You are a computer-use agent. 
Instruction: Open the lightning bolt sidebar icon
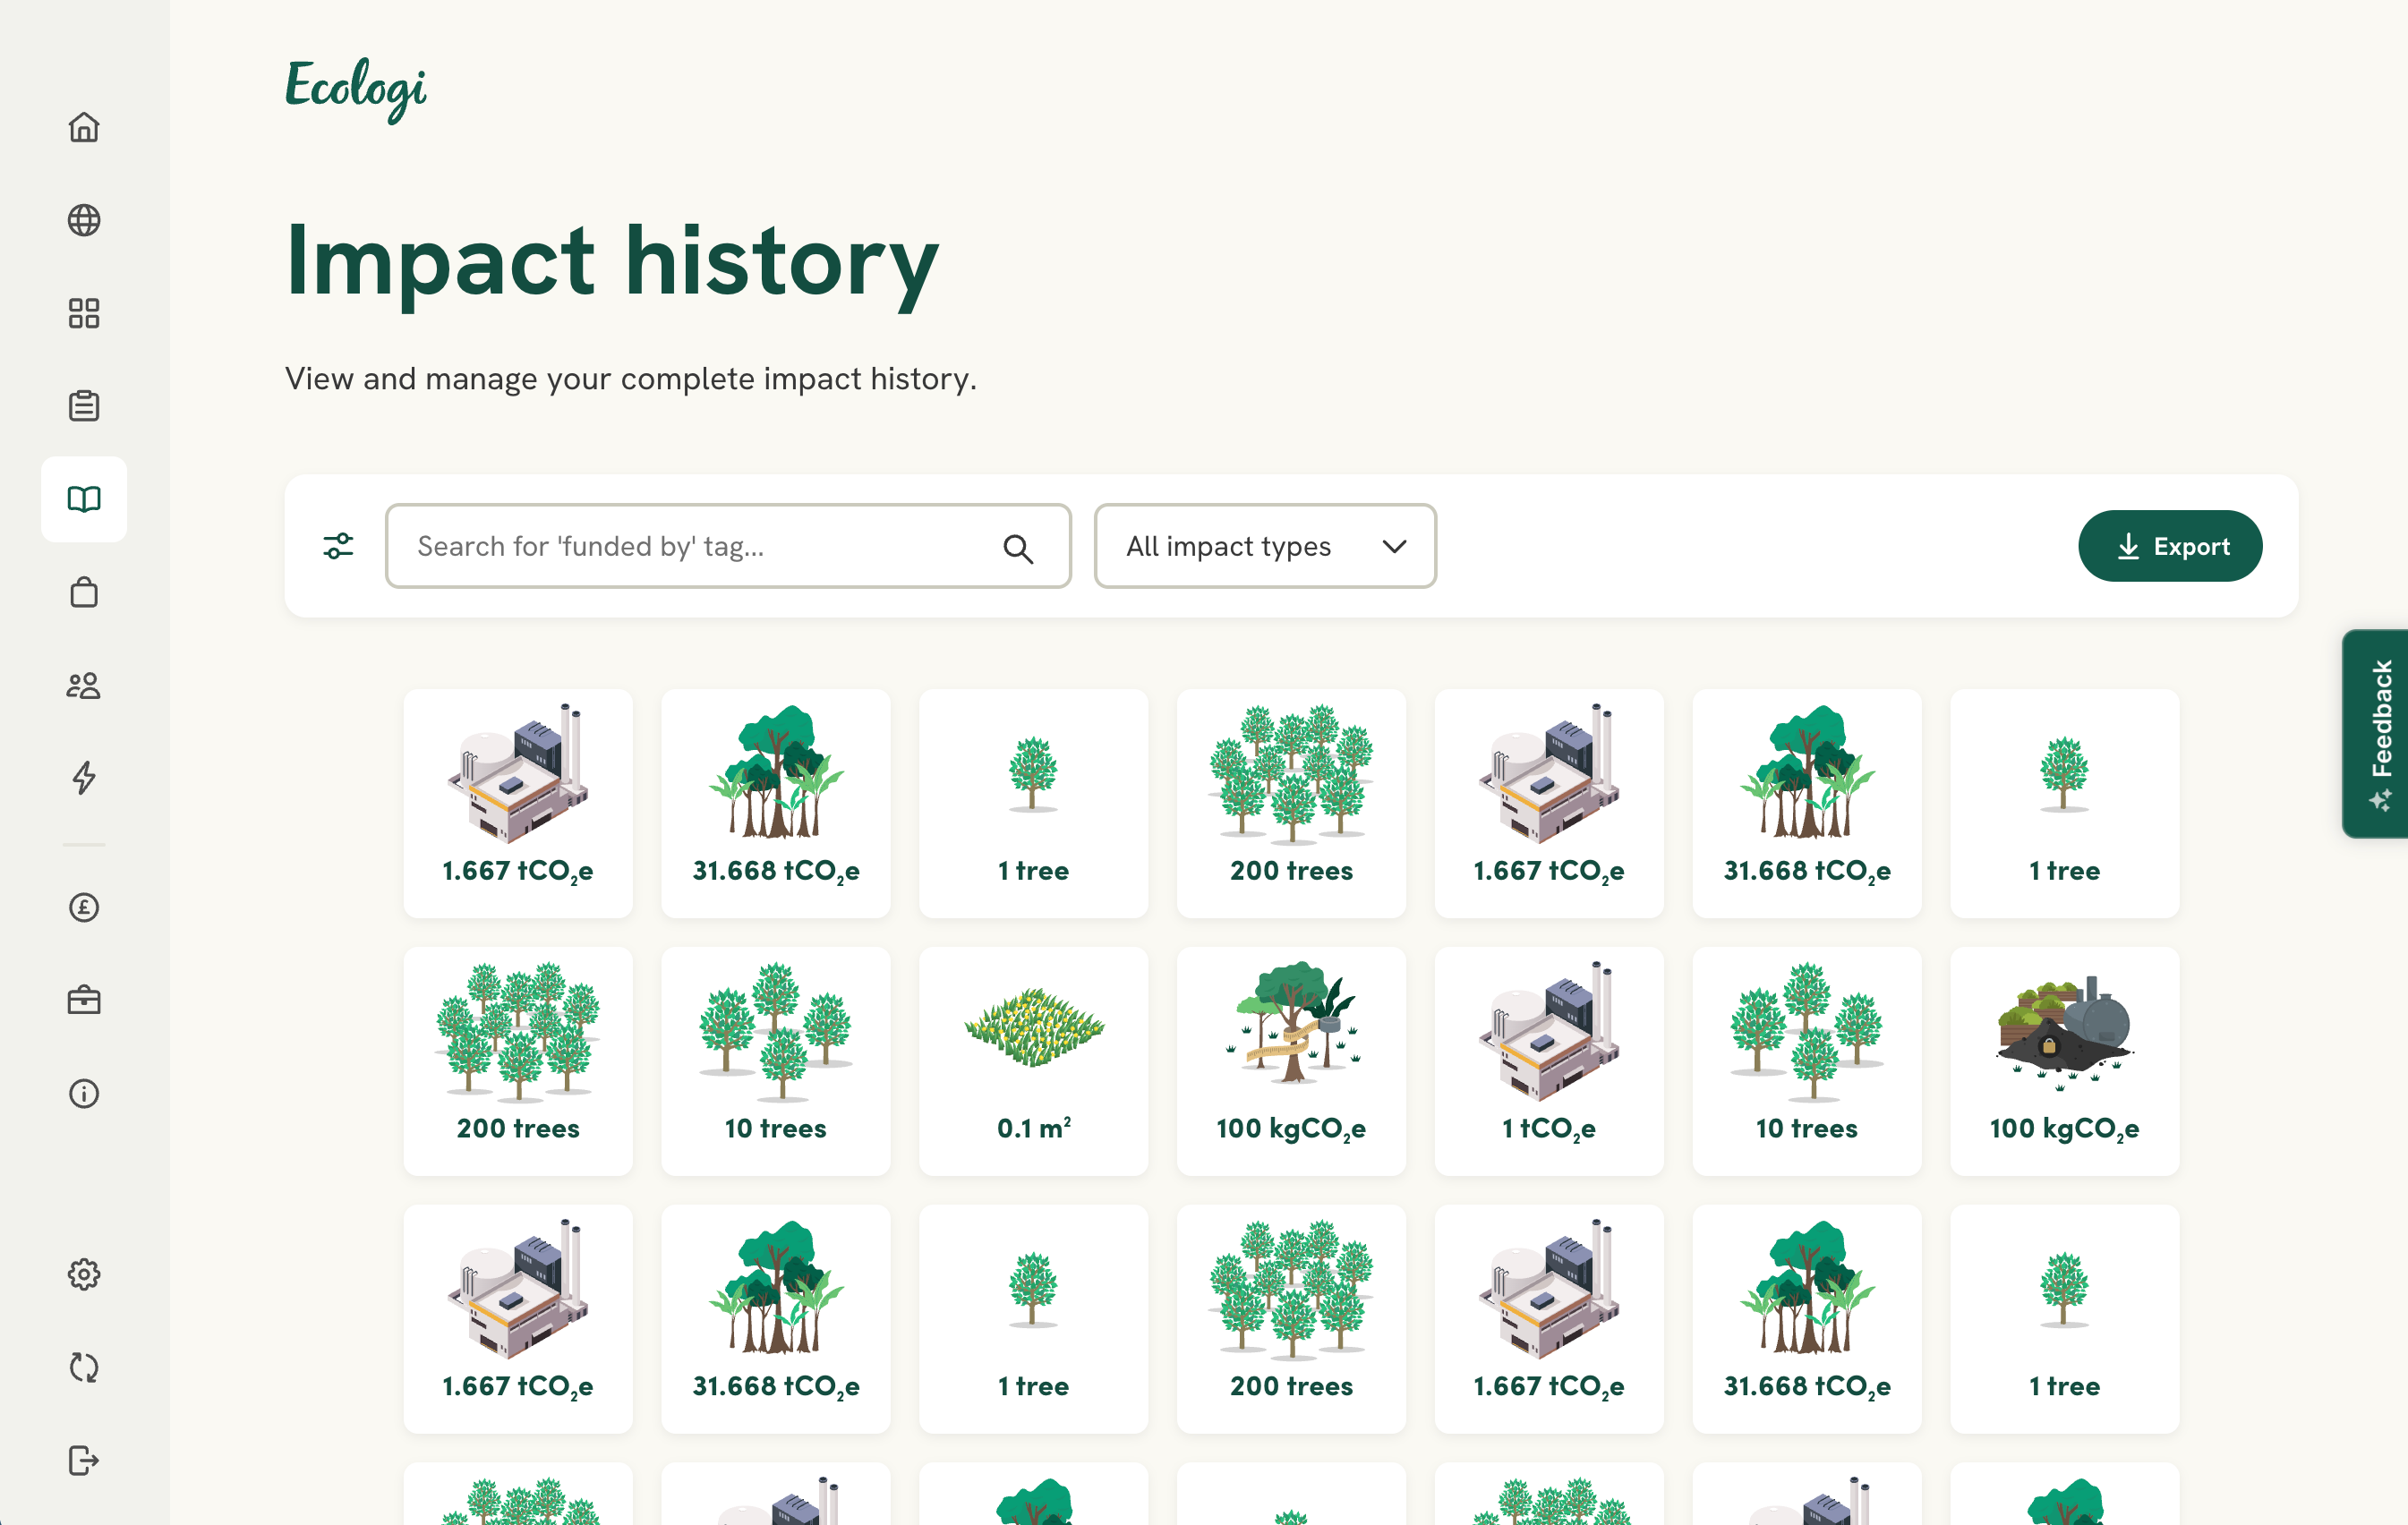coord(84,778)
